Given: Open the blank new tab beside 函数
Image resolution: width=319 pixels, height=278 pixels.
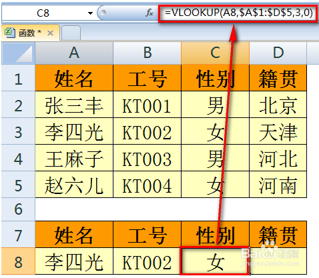Looking at the screenshot, I should point(71,33).
